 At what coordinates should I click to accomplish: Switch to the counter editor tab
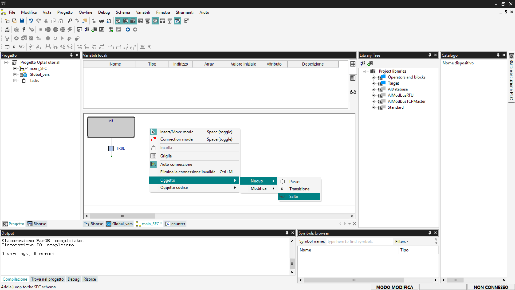pos(175,224)
